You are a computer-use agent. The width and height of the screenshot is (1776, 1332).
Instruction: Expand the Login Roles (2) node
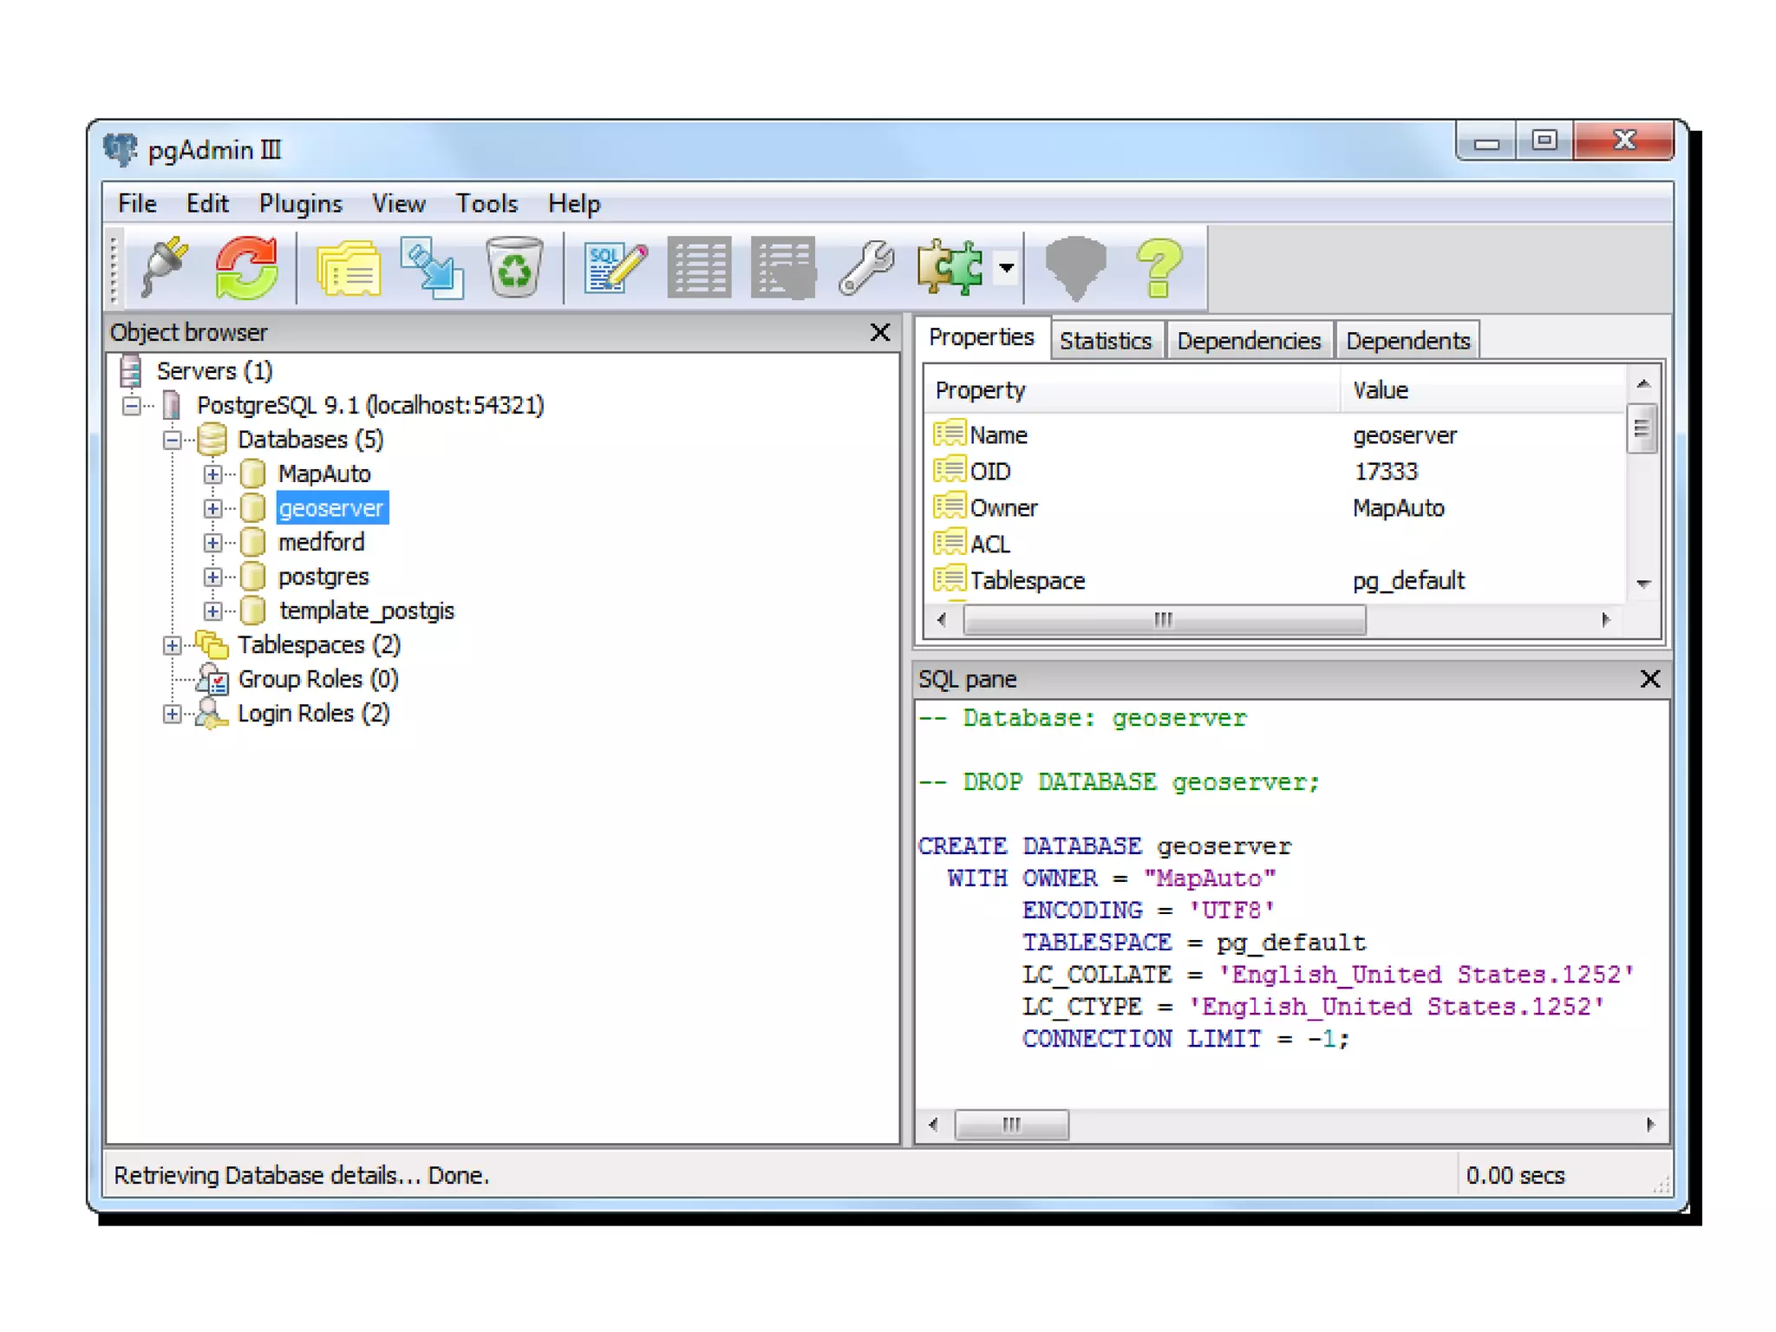tap(172, 715)
